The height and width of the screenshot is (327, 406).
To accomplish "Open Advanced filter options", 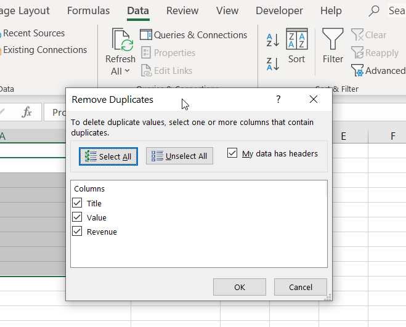I will coord(378,71).
